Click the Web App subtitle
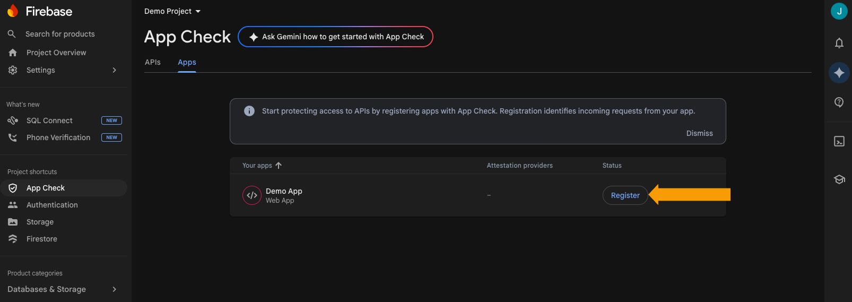852x302 pixels. point(280,201)
